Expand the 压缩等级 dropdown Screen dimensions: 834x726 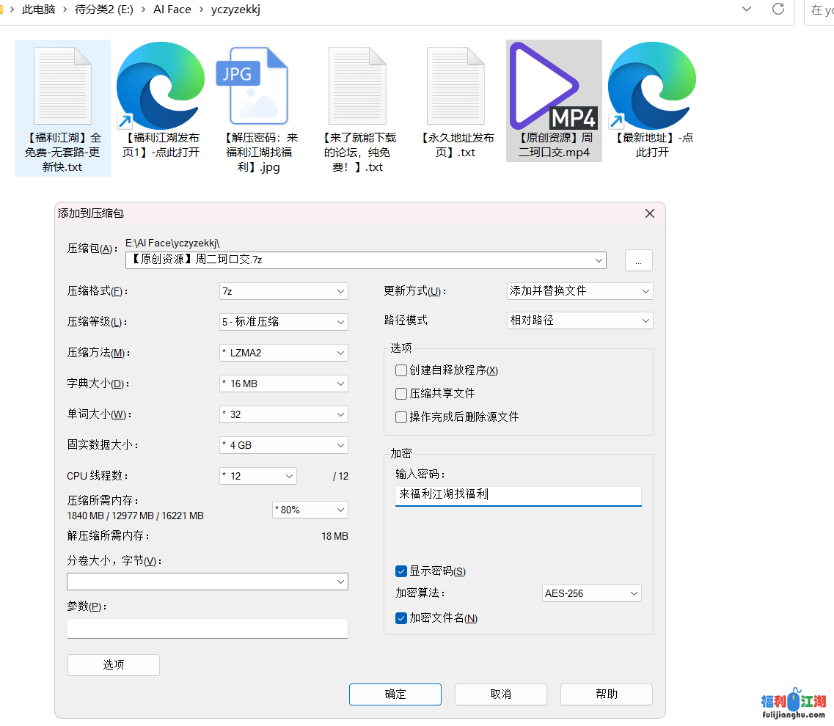283,322
